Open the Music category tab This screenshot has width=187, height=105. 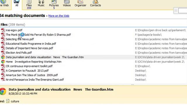pyautogui.click(x=41, y=3)
